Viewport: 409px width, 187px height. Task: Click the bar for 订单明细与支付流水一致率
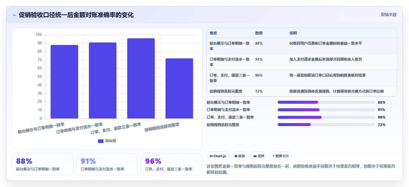[103, 81]
